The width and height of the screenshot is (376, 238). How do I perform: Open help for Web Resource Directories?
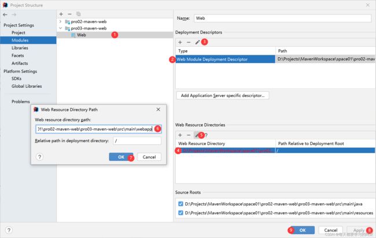pyautogui.click(x=206, y=135)
